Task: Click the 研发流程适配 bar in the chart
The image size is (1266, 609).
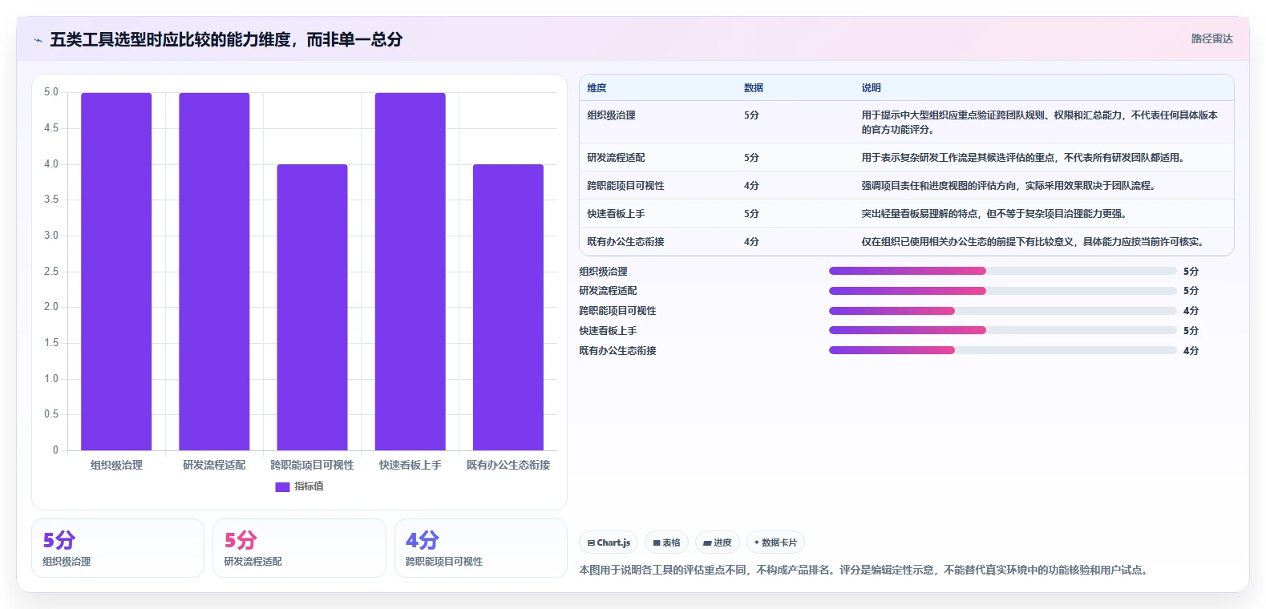Action: tap(214, 272)
